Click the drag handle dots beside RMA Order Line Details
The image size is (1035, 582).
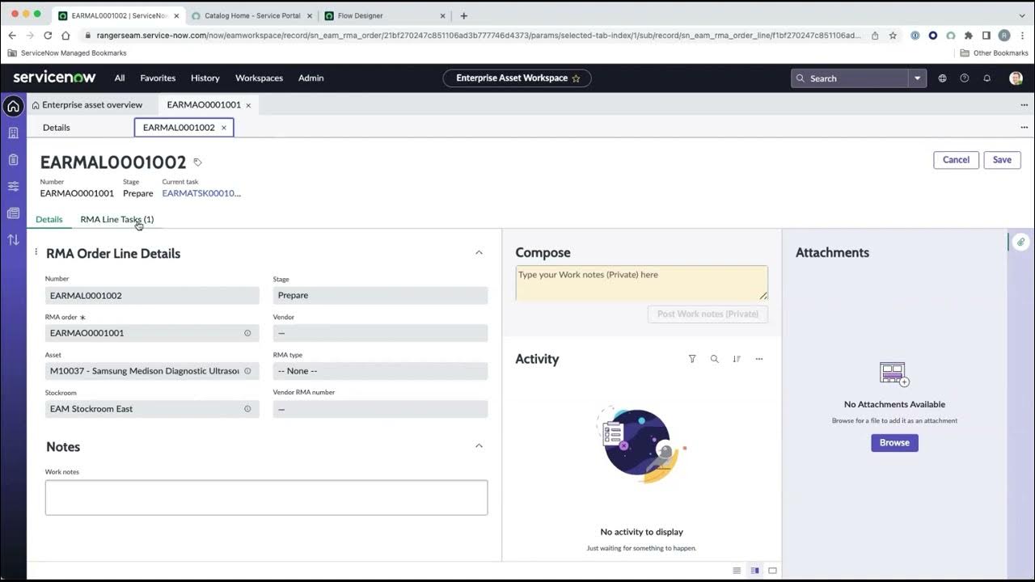(x=36, y=252)
